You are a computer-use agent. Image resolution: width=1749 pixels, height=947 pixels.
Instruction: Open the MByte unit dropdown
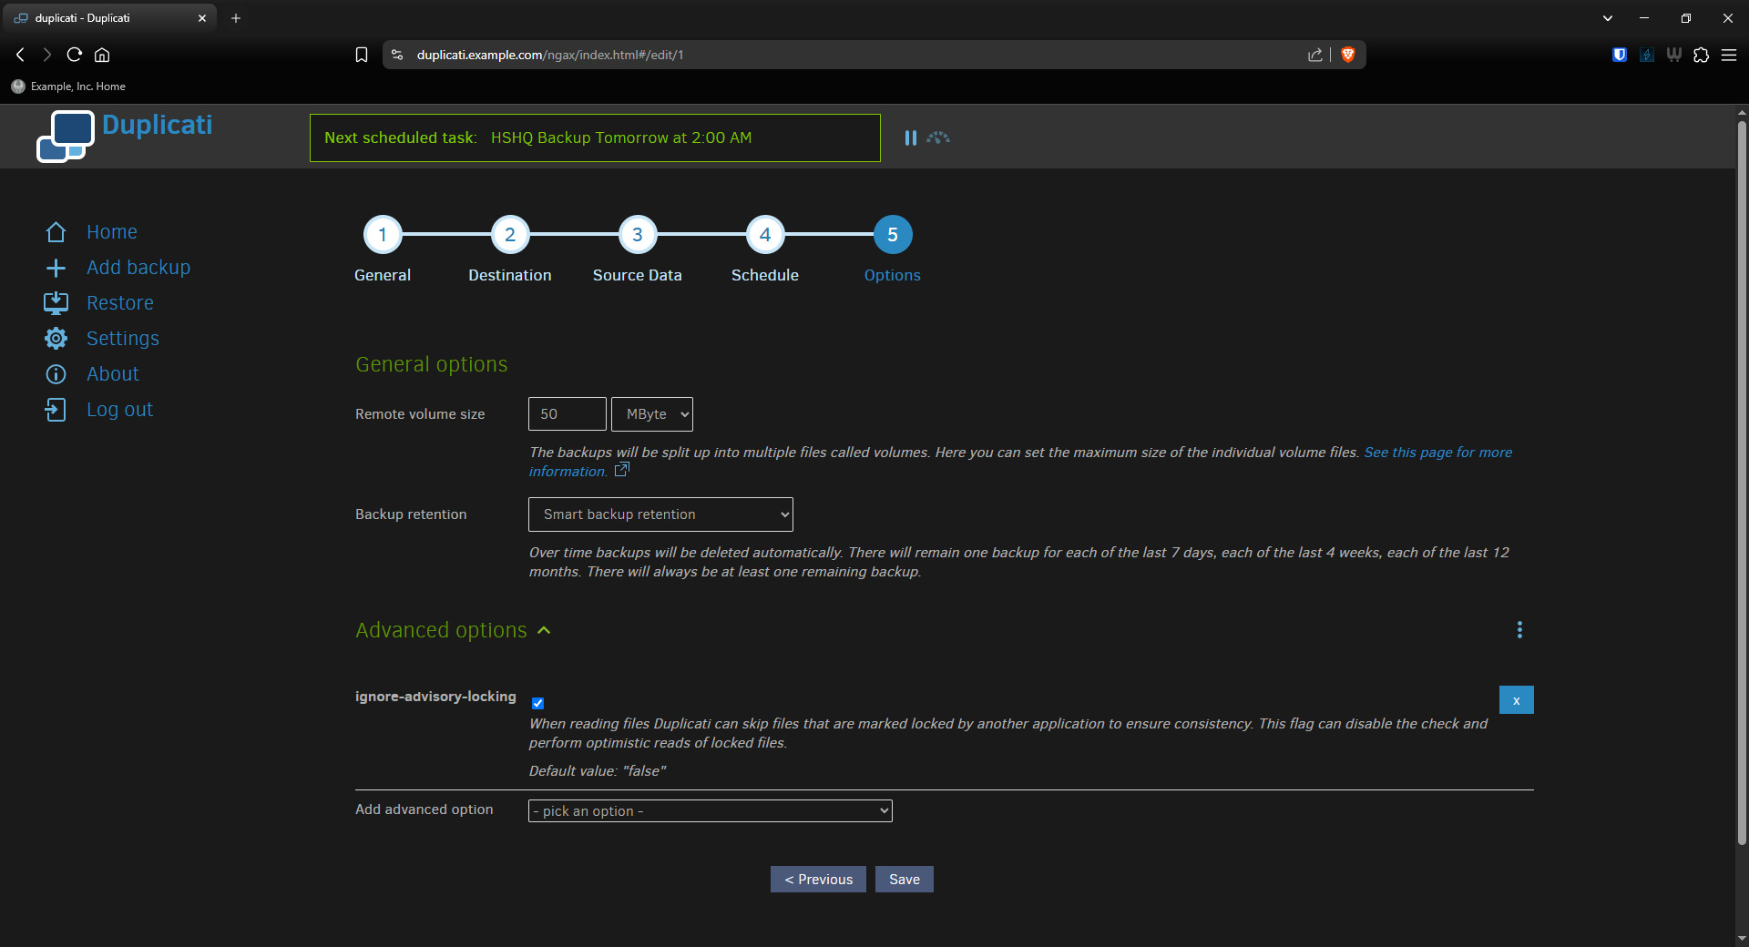pos(652,414)
